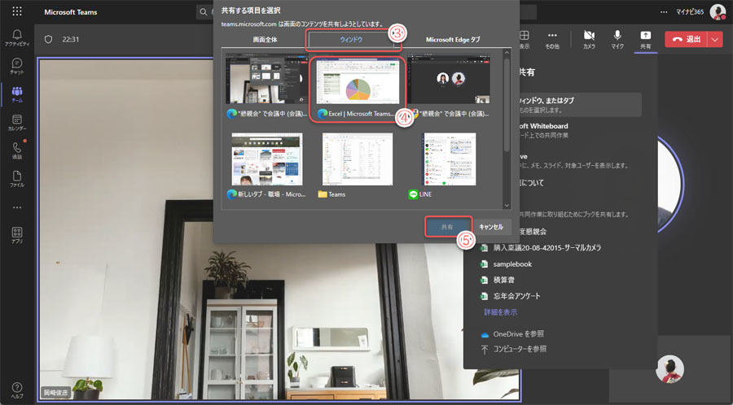
Task: Leave the meeting with red button
Action: pos(687,40)
